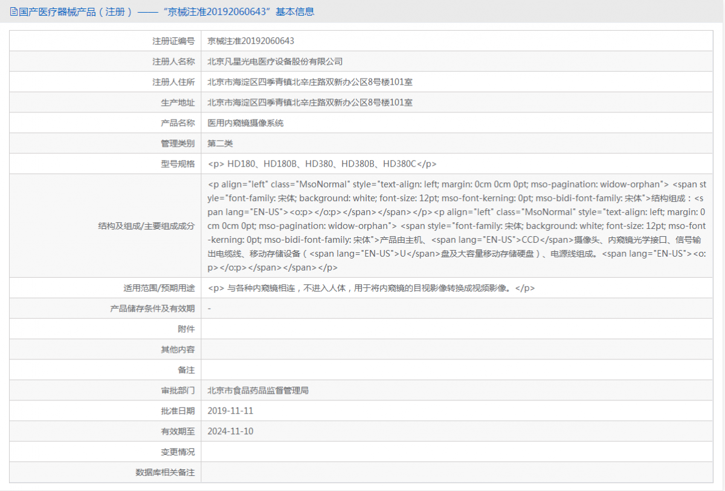Click the 审批部门 label
Viewport: 725px width, 491px height.
click(x=178, y=391)
